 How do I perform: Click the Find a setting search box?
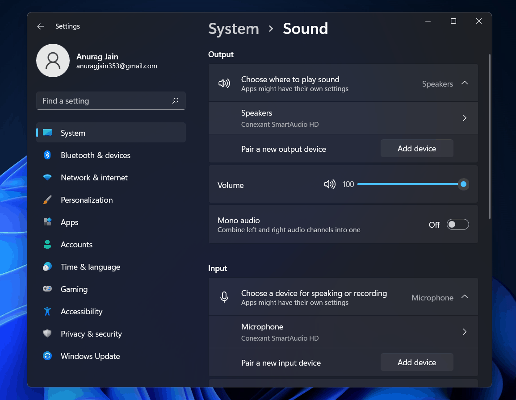tap(111, 100)
